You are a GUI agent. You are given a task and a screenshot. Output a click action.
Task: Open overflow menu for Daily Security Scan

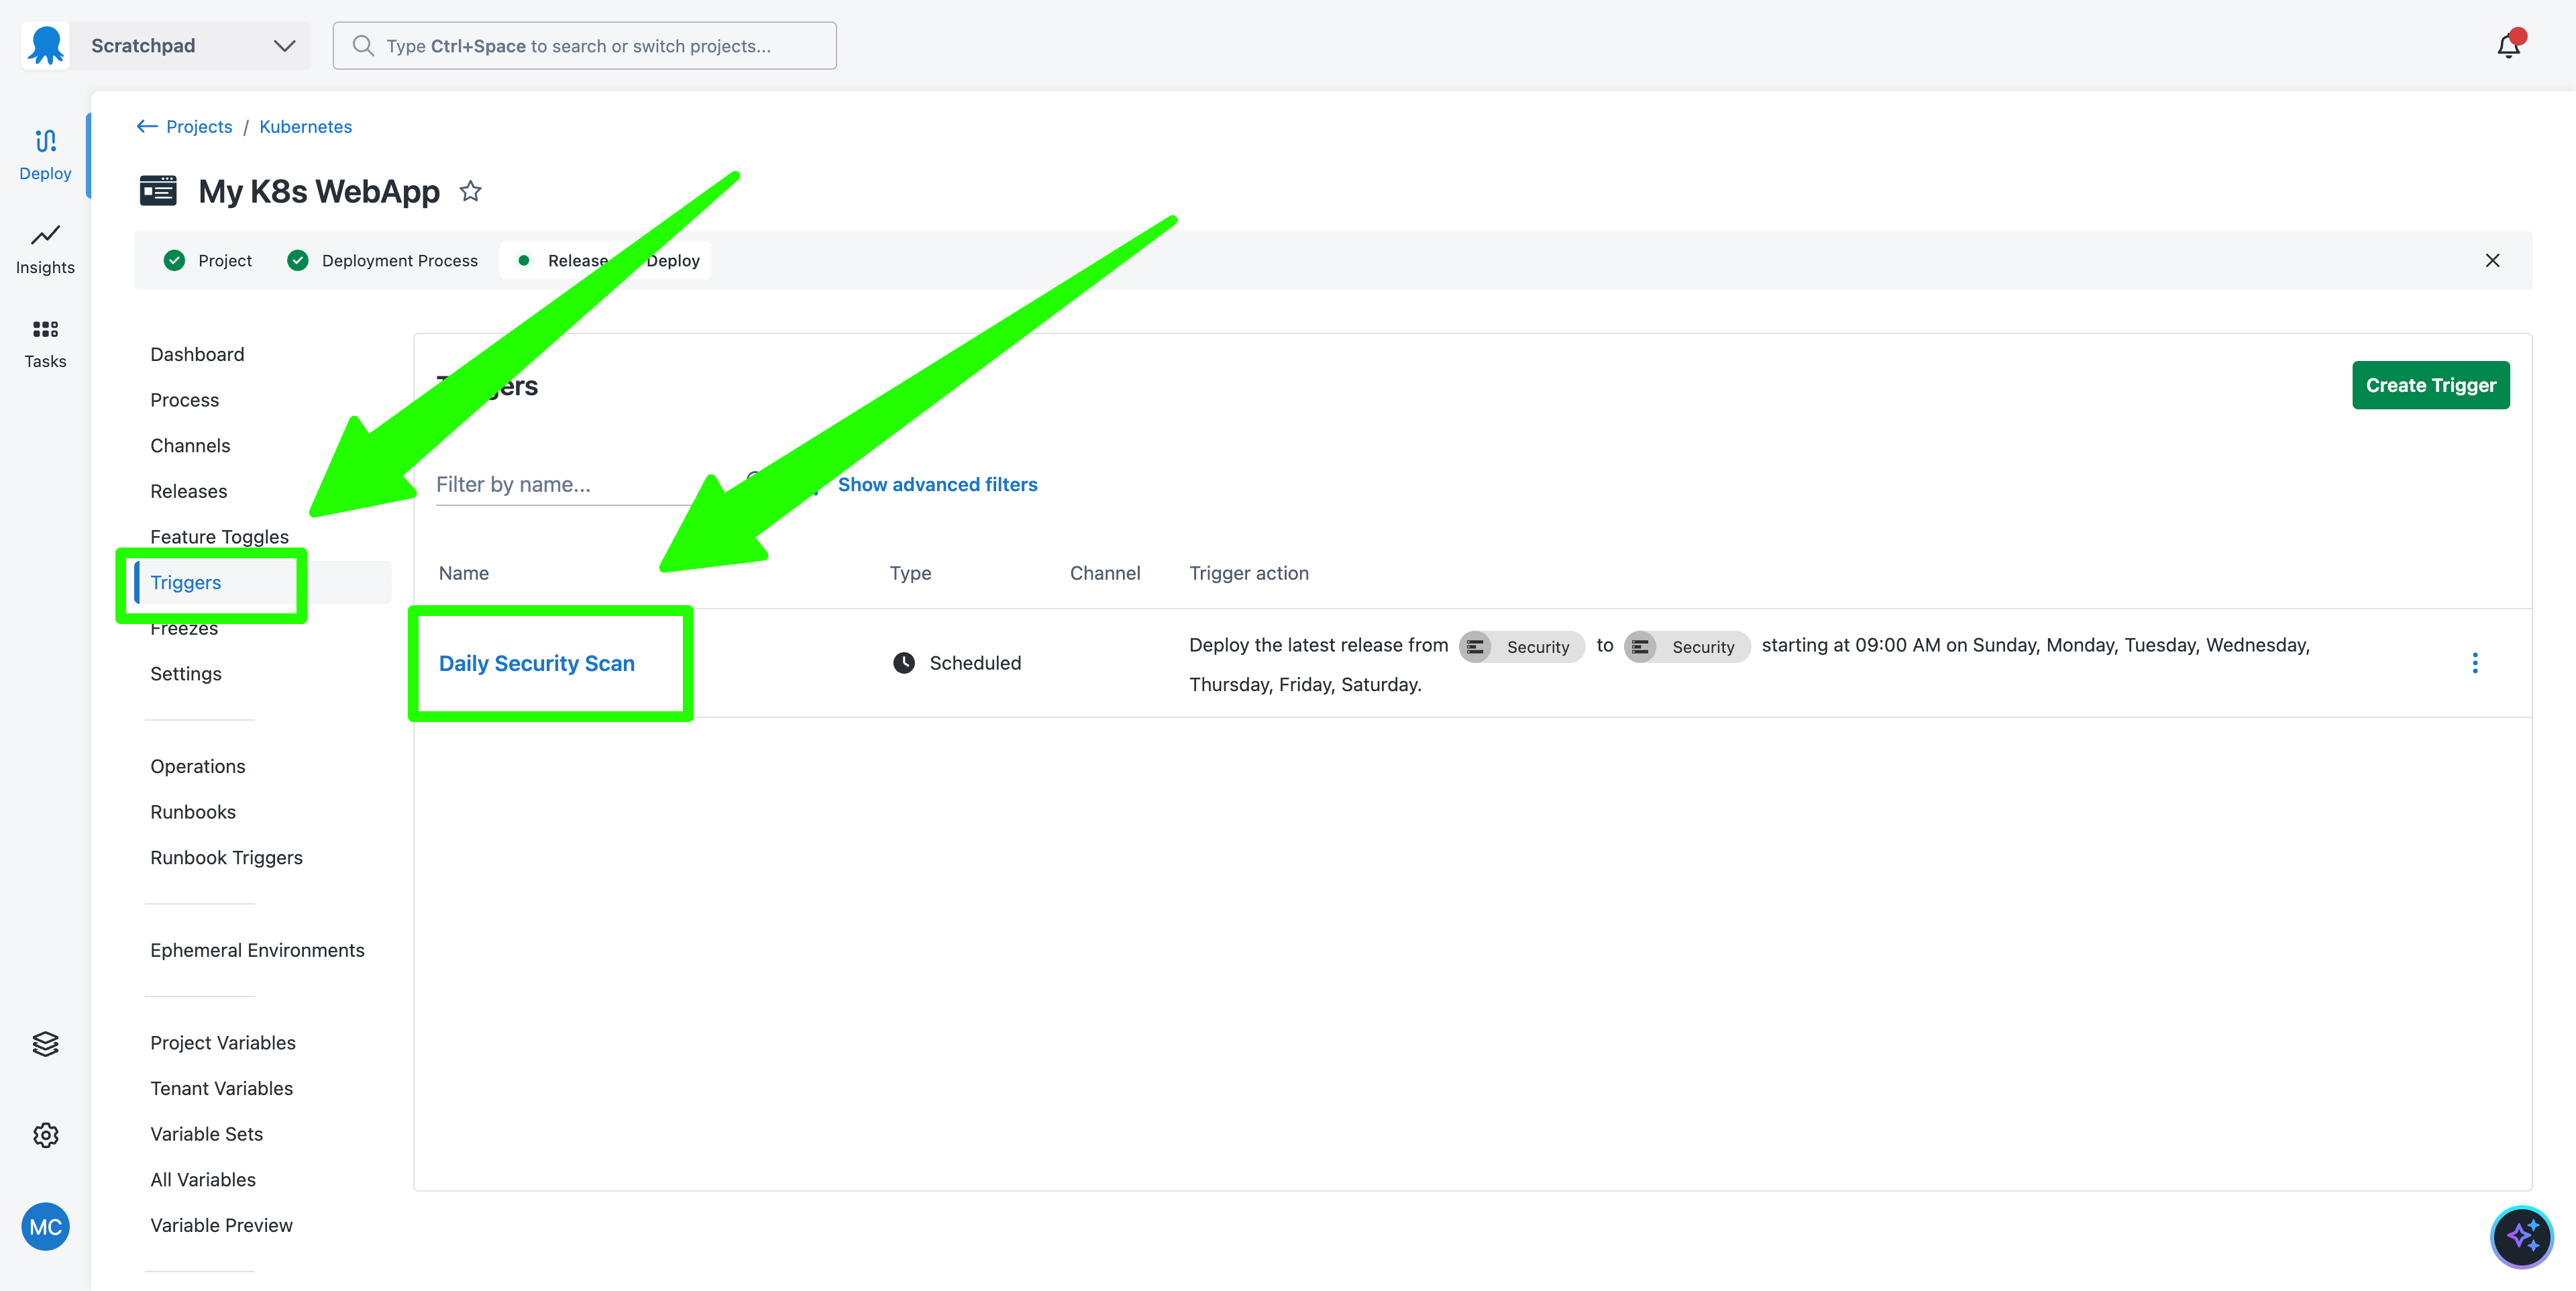click(2475, 663)
